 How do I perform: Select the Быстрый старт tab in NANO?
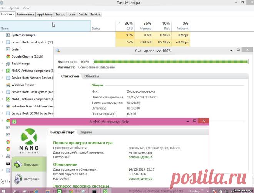[x=62, y=132]
